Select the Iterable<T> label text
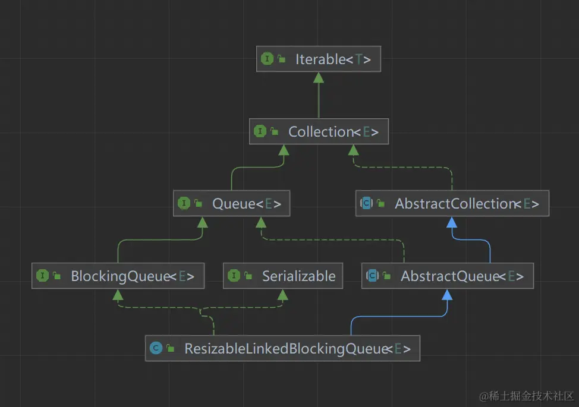 pos(333,59)
